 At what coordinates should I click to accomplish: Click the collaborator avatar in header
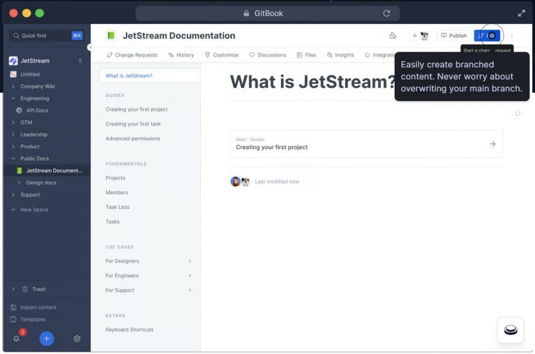click(424, 36)
